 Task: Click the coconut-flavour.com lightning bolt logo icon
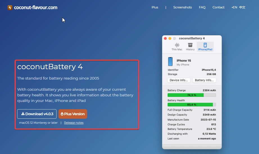pos(10,8)
